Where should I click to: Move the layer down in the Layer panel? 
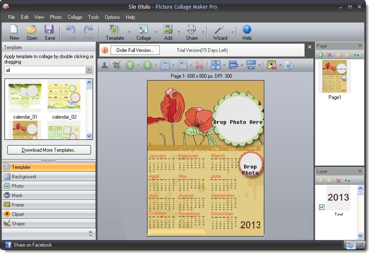coord(329,181)
